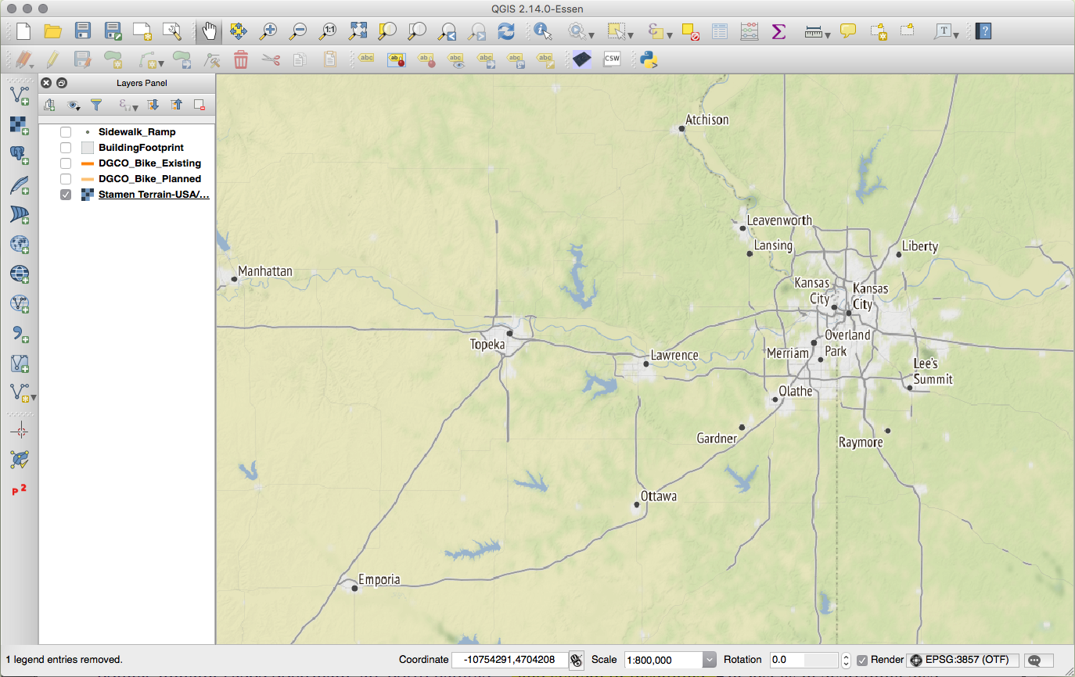Image resolution: width=1075 pixels, height=677 pixels.
Task: Open the Statistical Summary sigma icon
Action: 778,31
